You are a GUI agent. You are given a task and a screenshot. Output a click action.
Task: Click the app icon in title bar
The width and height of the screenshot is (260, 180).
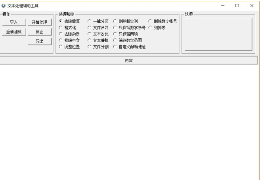(4, 6)
